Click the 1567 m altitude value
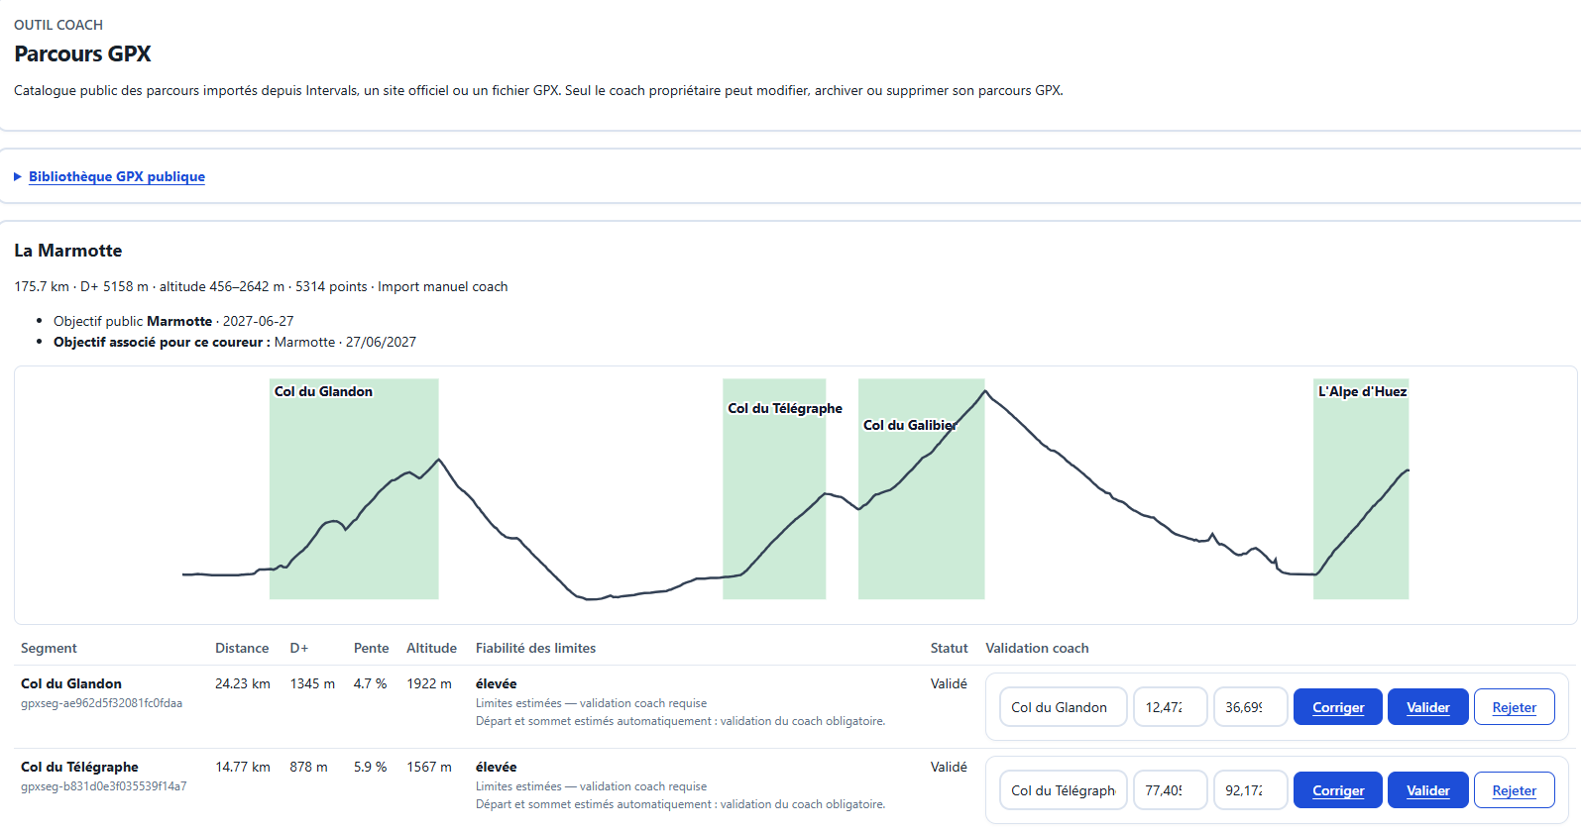Screen dimensions: 1581x831 pos(429,767)
